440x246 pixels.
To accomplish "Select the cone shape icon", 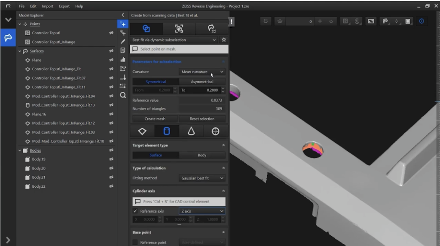I will (x=191, y=132).
